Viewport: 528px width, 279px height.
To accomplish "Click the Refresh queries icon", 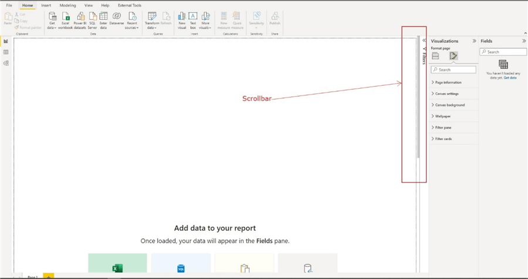I will tap(166, 19).
